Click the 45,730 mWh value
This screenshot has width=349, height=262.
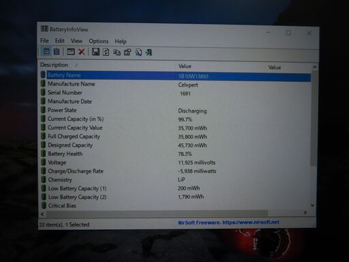pyautogui.click(x=192, y=145)
